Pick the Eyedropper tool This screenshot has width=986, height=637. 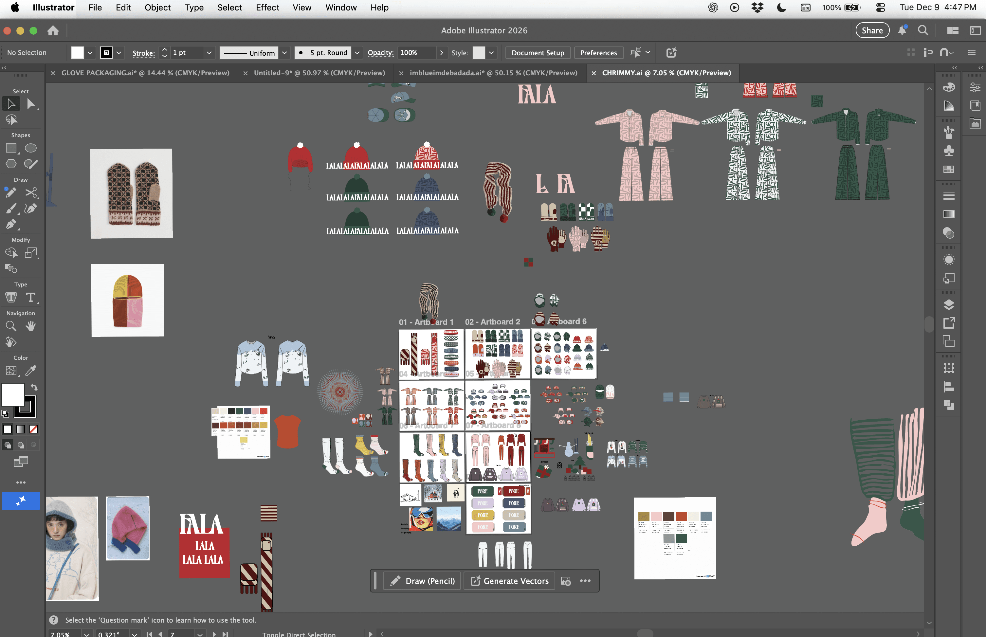coord(31,370)
